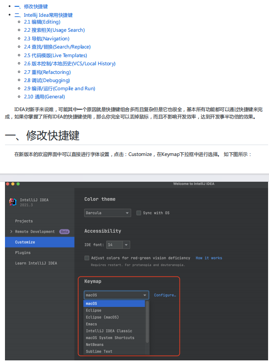Select the Customize sidebar item
The width and height of the screenshot is (269, 364).
pos(40,242)
